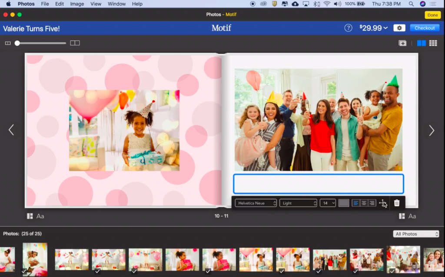Image resolution: width=445 pixels, height=277 pixels.
Task: Click the AirPlay display icon
Action: [x=306, y=4]
